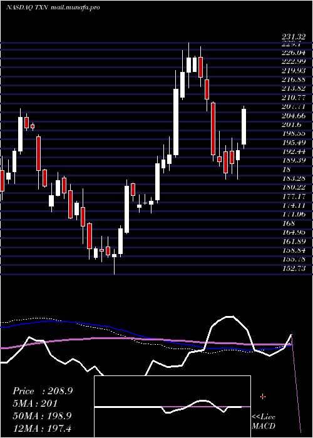Click the 204.66 price label
Screen dimensions: 313x438
click(294, 116)
